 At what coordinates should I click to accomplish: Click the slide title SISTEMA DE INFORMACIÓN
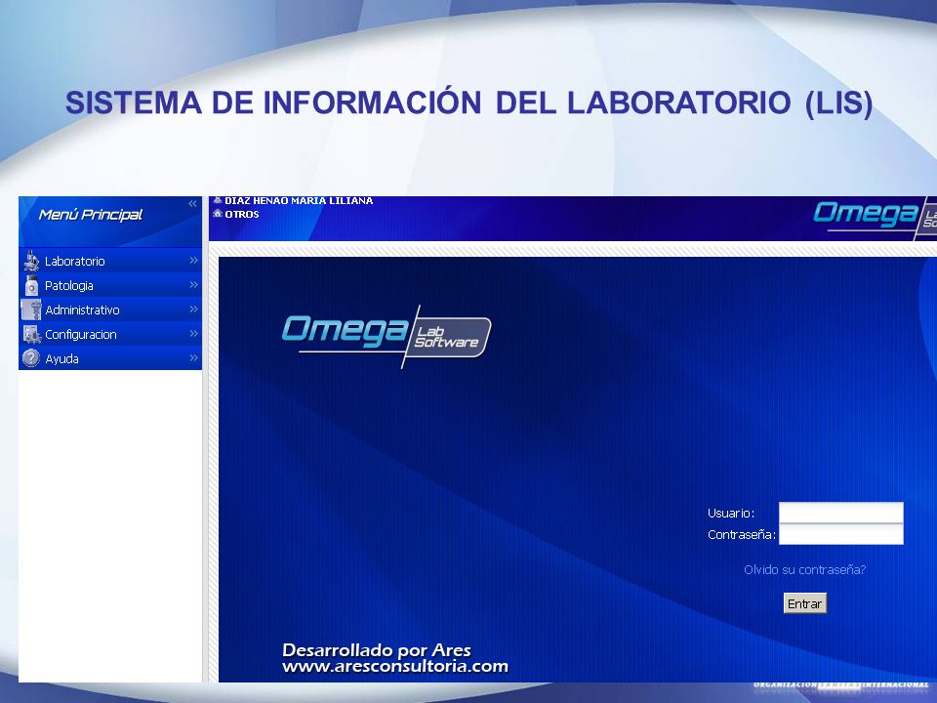click(x=469, y=103)
